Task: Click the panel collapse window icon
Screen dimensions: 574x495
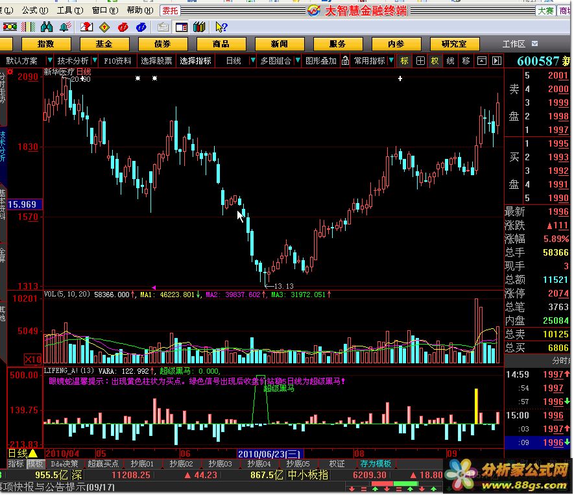Action: (482, 61)
